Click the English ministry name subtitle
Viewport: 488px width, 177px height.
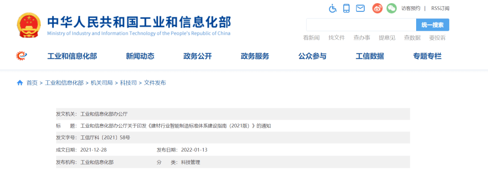point(139,33)
